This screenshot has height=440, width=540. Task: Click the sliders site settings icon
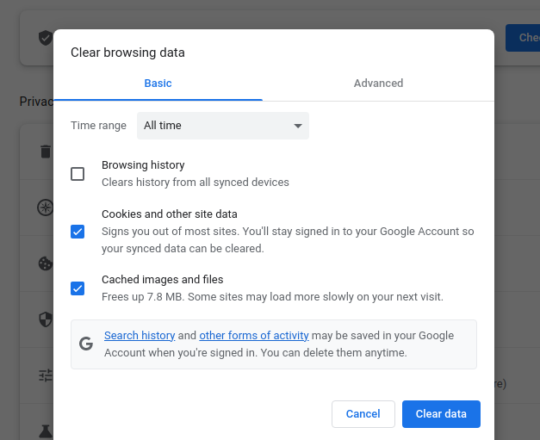46,375
